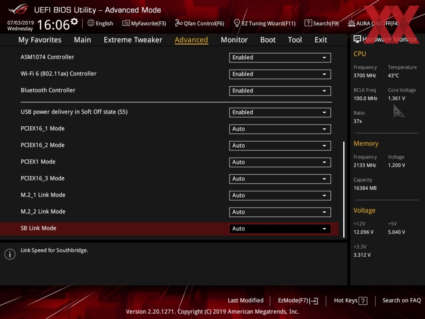Select ASM1074 Controller label
The height and width of the screenshot is (319, 425).
(x=47, y=57)
